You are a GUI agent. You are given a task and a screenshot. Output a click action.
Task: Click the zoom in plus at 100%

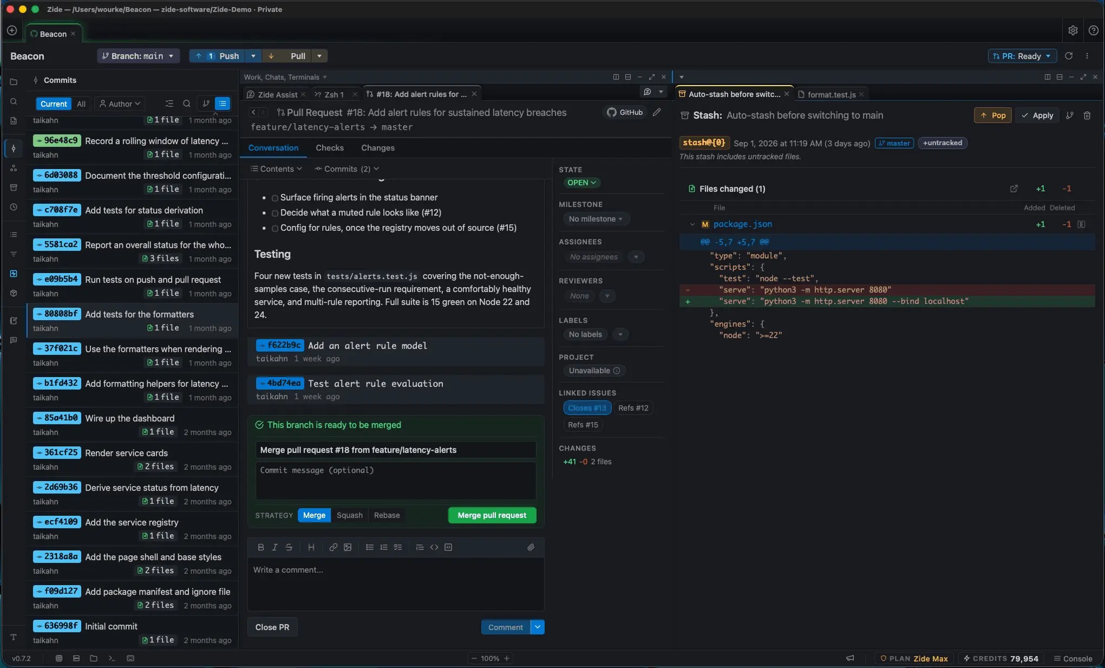tap(507, 658)
